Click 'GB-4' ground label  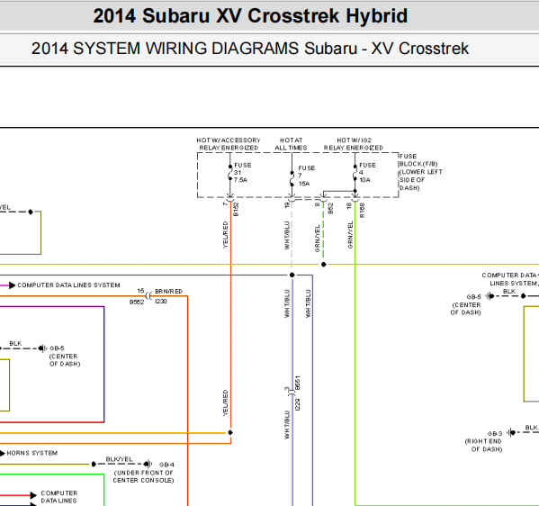[166, 465]
